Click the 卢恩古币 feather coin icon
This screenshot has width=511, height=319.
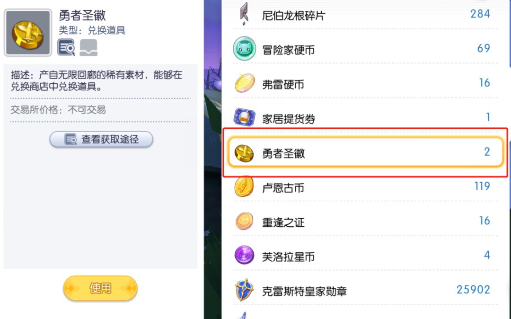click(245, 187)
